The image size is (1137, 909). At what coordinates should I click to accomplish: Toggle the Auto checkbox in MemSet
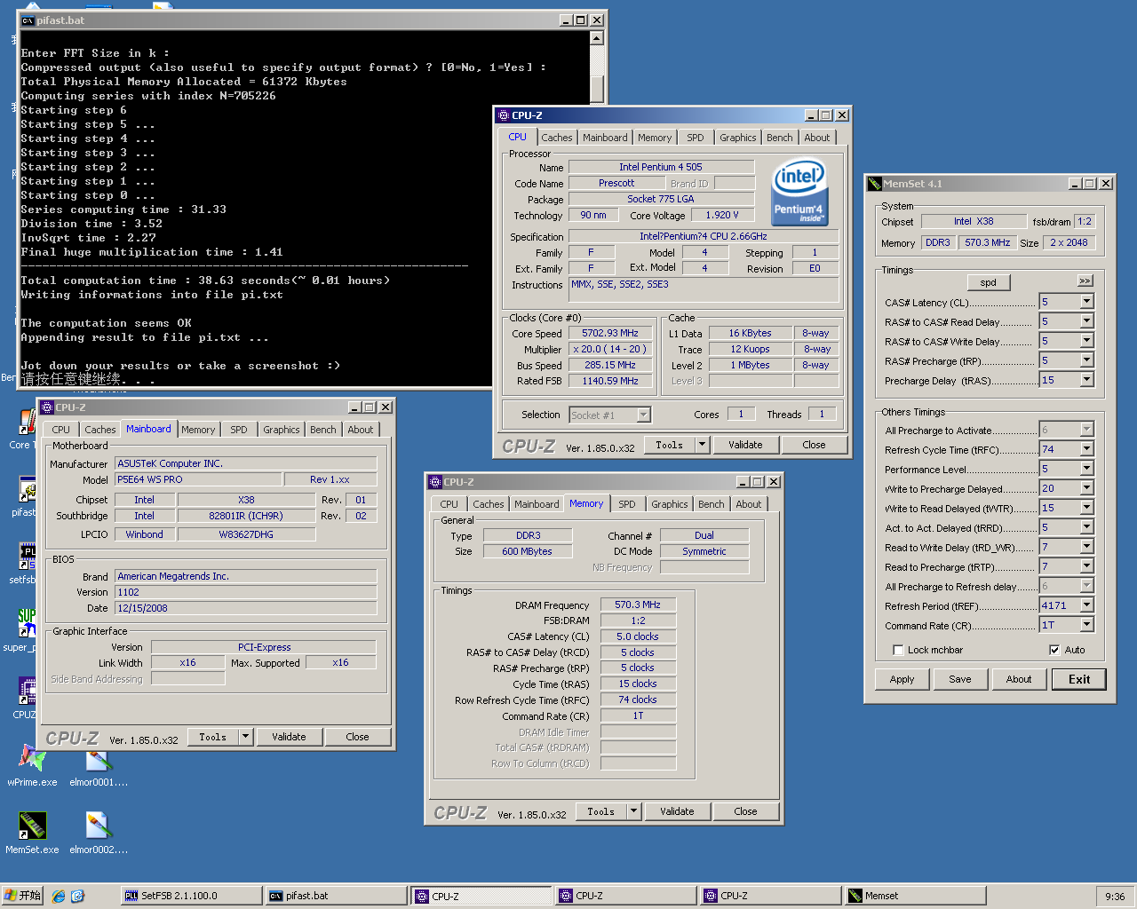[x=1054, y=650]
